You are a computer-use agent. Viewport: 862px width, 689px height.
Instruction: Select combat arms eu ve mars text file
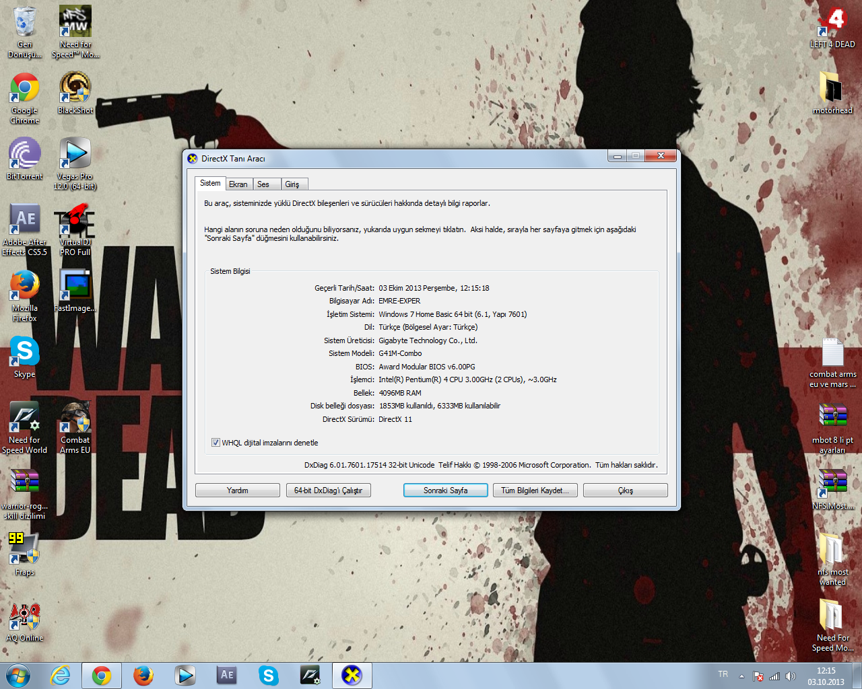pos(832,363)
